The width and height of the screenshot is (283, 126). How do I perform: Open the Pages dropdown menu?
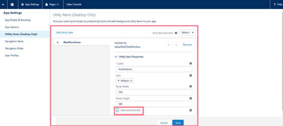click(52, 4)
